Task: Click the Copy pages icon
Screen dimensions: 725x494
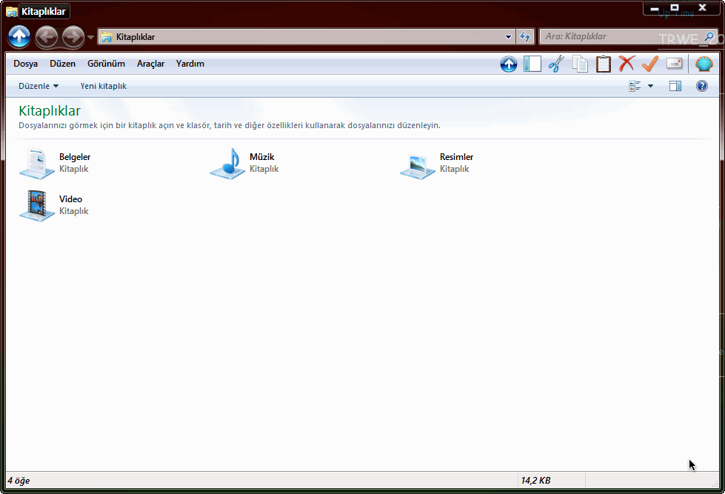Action: point(580,64)
